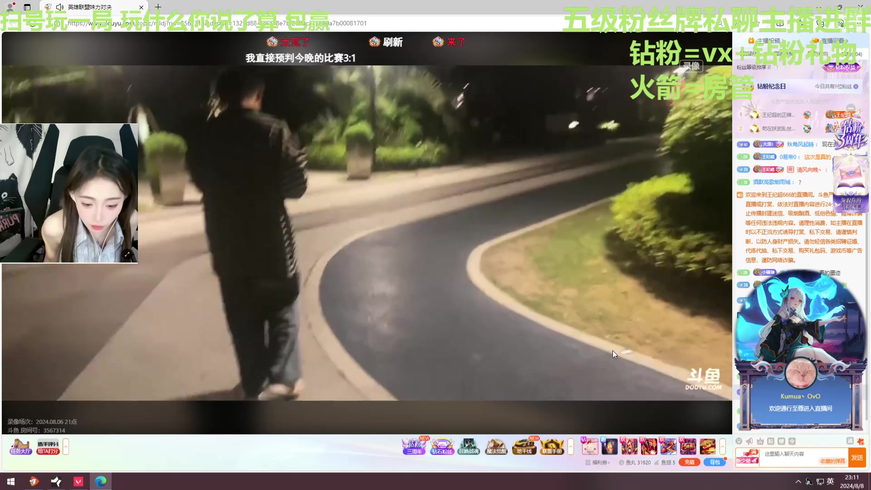This screenshot has width=871, height=490.
Task: Open the 任务大厅 task hall icon
Action: pos(21,446)
